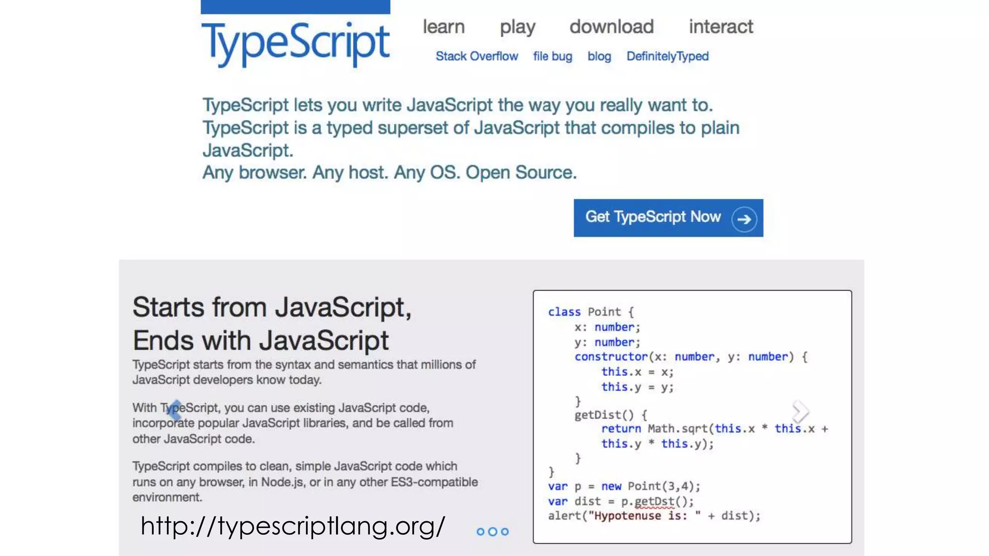989x556 pixels.
Task: Follow the Stack Overflow link
Action: [x=477, y=56]
